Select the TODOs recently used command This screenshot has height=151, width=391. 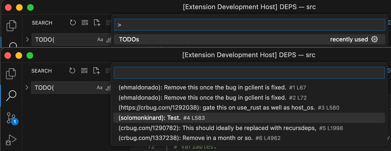(249, 39)
